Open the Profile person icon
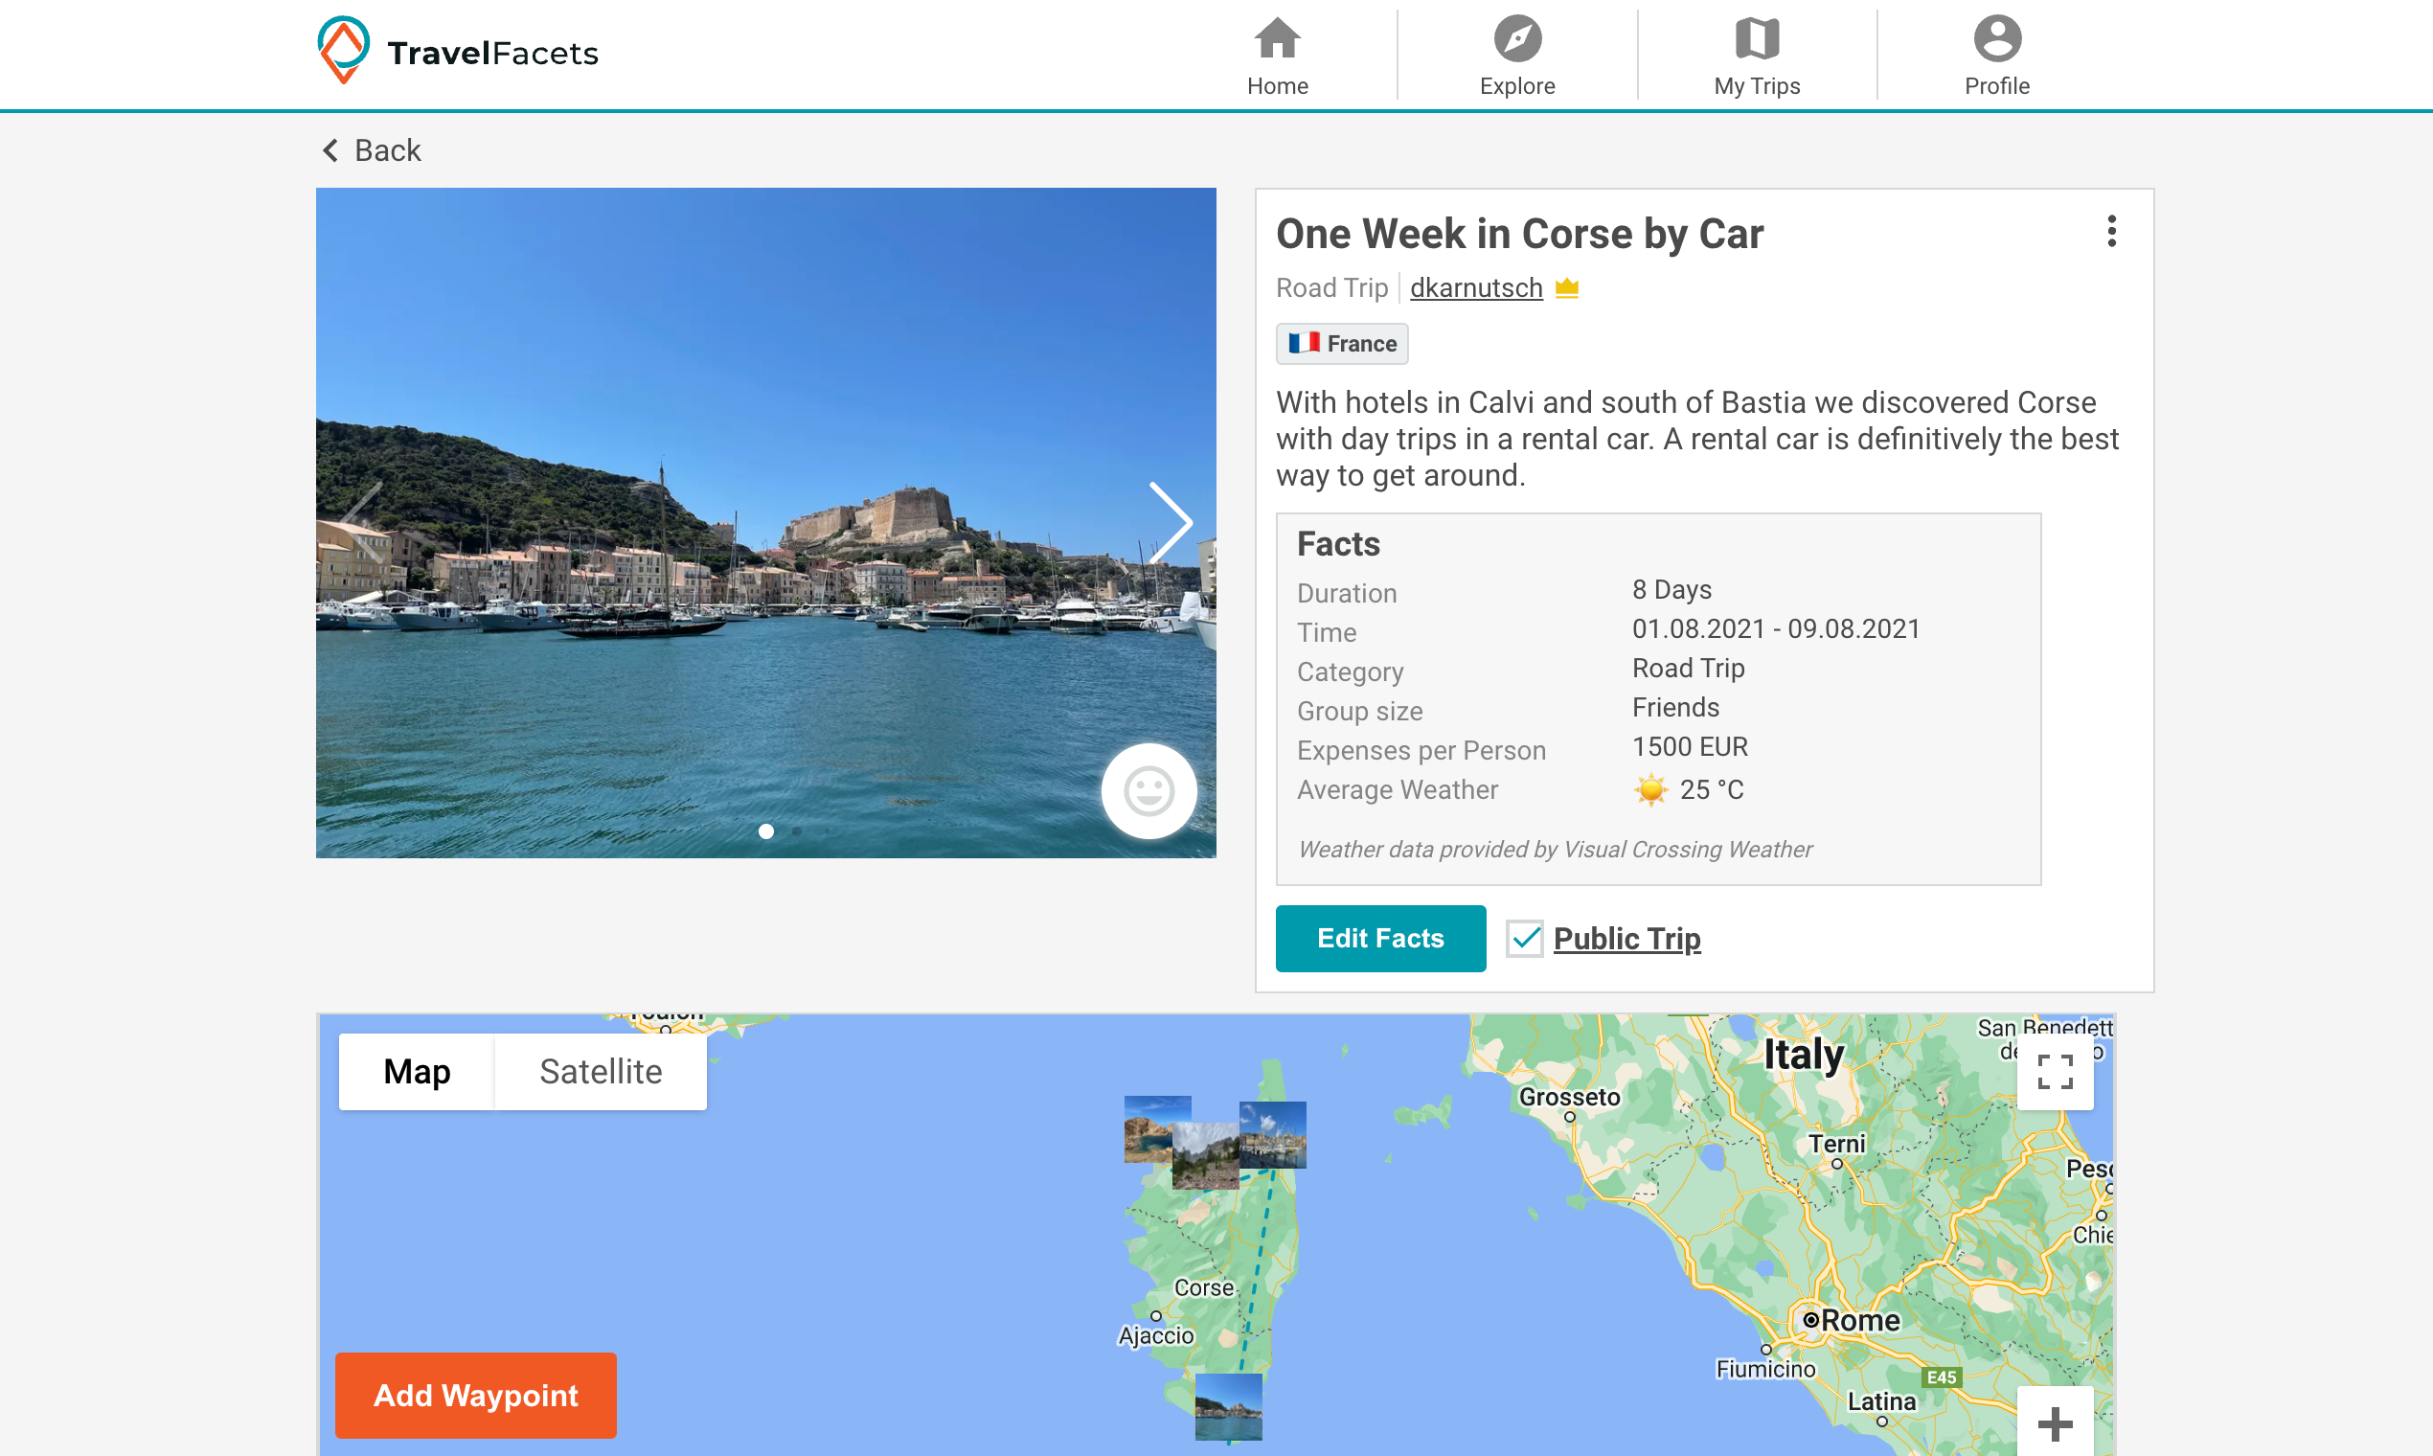The width and height of the screenshot is (2433, 1456). point(1996,39)
